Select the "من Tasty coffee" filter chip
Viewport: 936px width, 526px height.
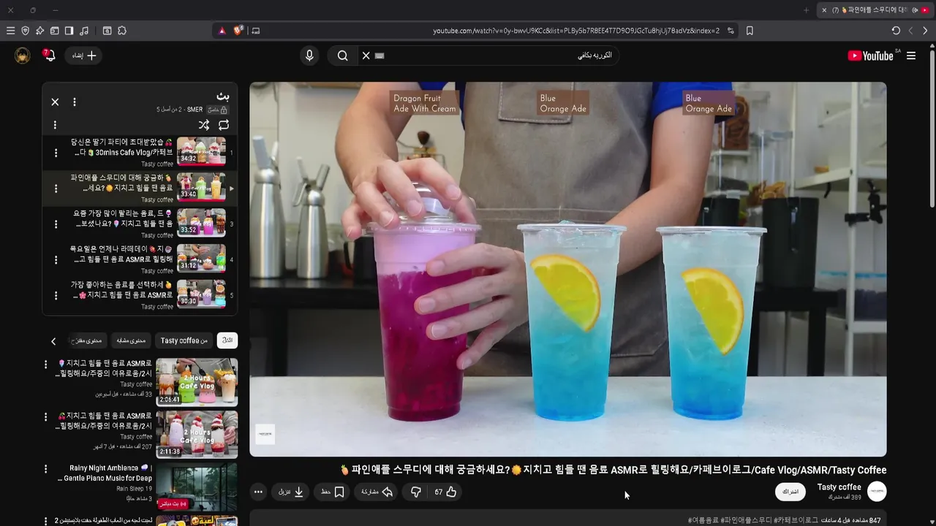(x=184, y=340)
